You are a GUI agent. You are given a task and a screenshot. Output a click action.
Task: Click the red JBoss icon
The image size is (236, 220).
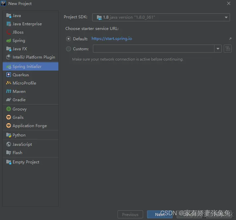pyautogui.click(x=9, y=32)
